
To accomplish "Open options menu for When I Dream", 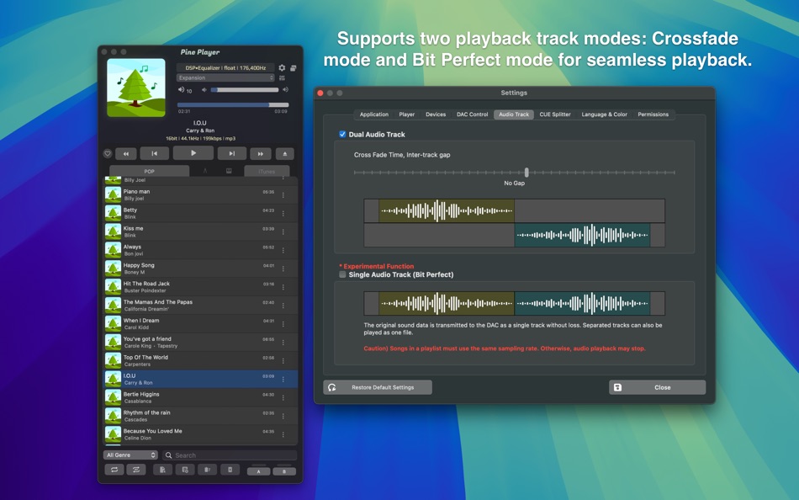I will click(283, 324).
